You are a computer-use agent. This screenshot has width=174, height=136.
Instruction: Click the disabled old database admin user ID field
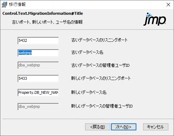[x=38, y=65]
